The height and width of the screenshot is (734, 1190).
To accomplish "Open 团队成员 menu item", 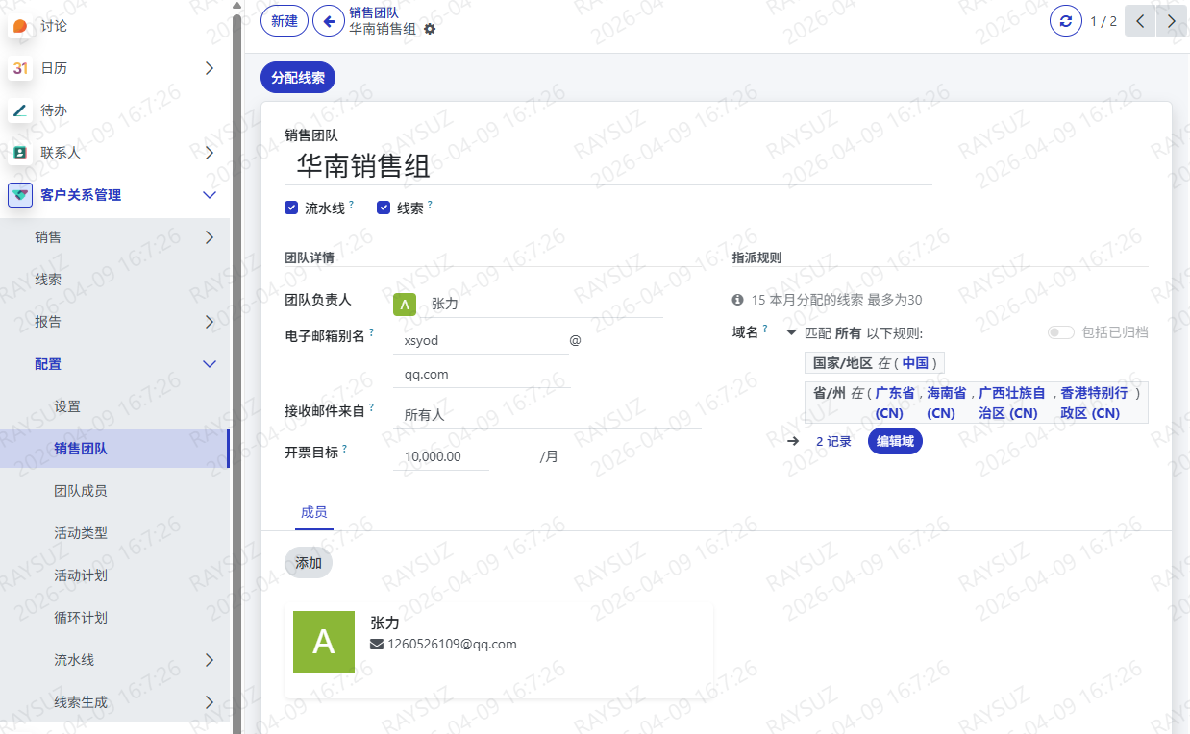I will 113,491.
